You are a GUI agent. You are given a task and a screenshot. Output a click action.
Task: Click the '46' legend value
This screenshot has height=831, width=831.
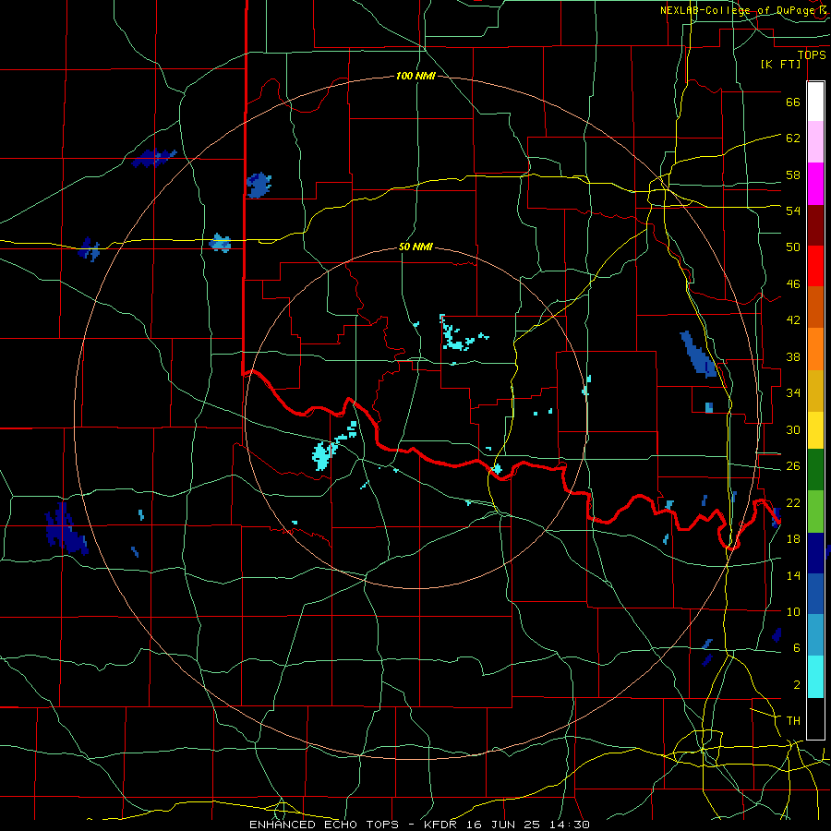[x=793, y=284]
